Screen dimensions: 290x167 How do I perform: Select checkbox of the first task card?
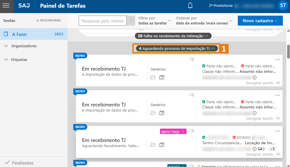click(x=73, y=71)
